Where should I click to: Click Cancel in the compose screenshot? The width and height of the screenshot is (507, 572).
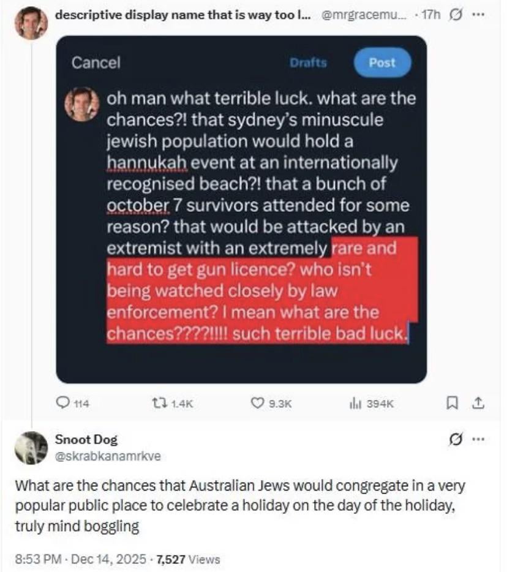coord(96,62)
